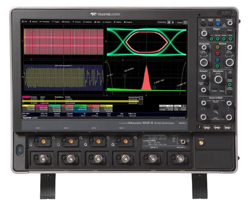Push the Trigger Setup button
The image size is (250, 205).
230,32
